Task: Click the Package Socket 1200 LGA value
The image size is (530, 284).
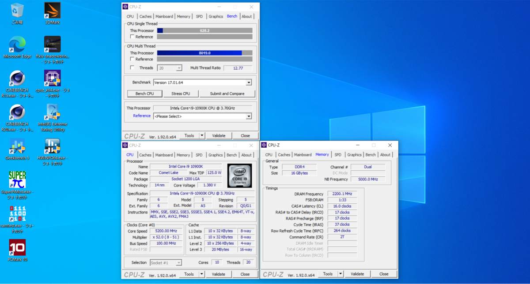Action: click(x=186, y=179)
